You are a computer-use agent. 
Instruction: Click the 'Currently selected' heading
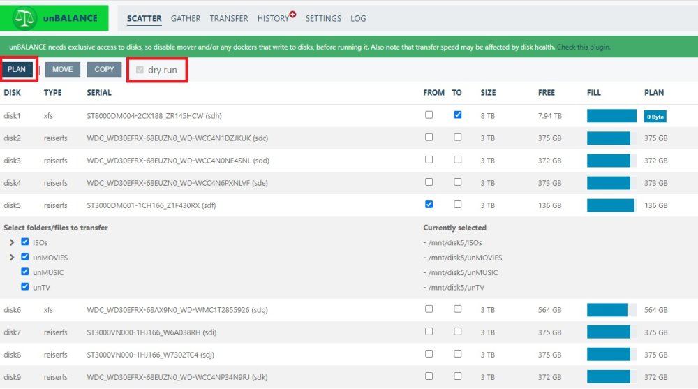(x=454, y=228)
